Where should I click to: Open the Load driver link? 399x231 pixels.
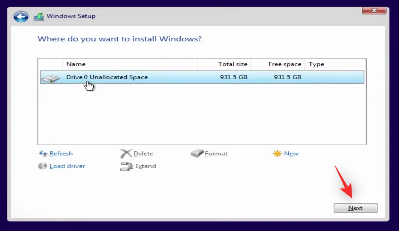(67, 166)
